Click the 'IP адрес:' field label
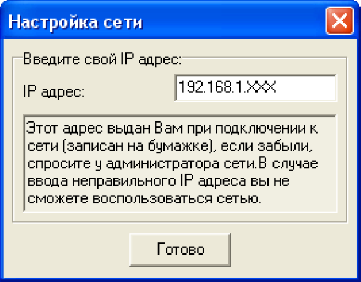Viewport: 361px width, 282px height. tap(54, 91)
